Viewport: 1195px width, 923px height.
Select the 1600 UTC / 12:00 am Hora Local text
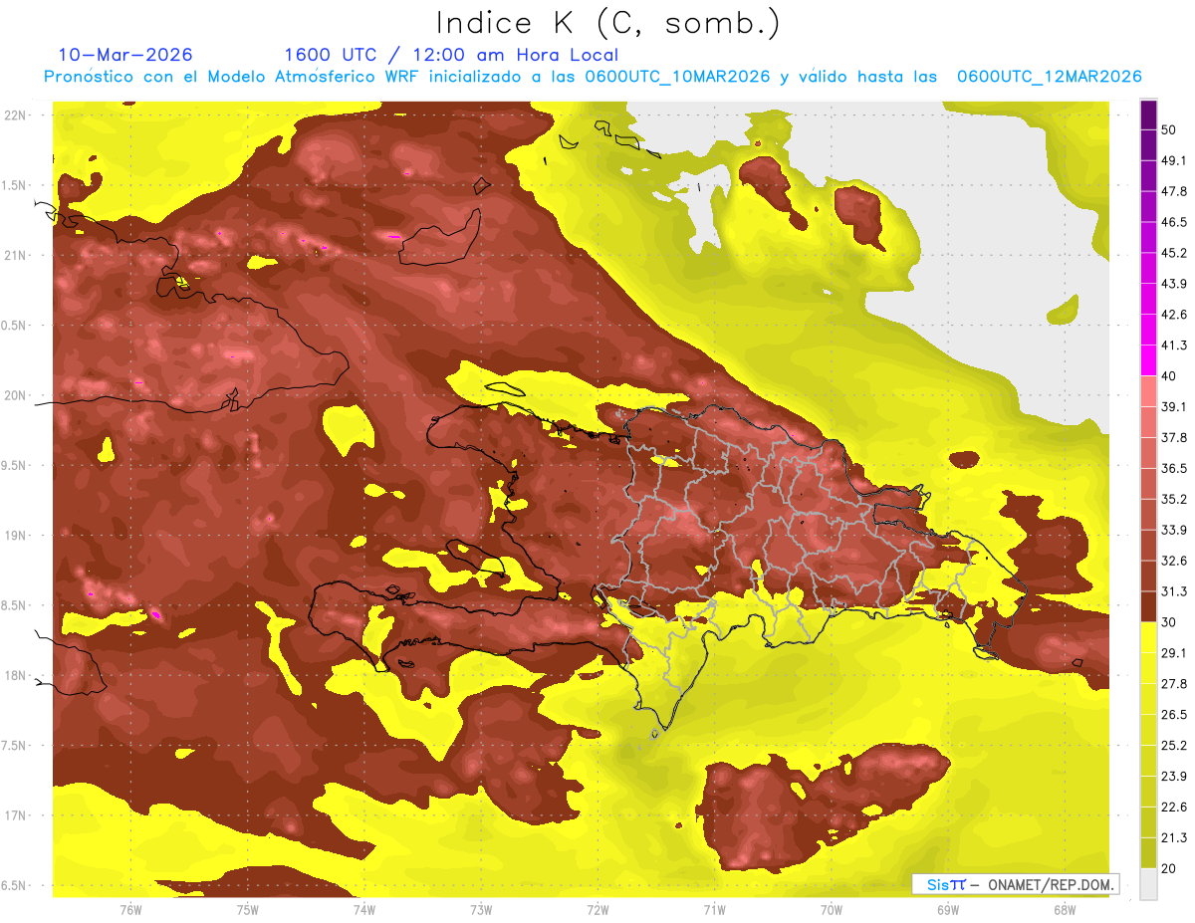click(x=451, y=55)
